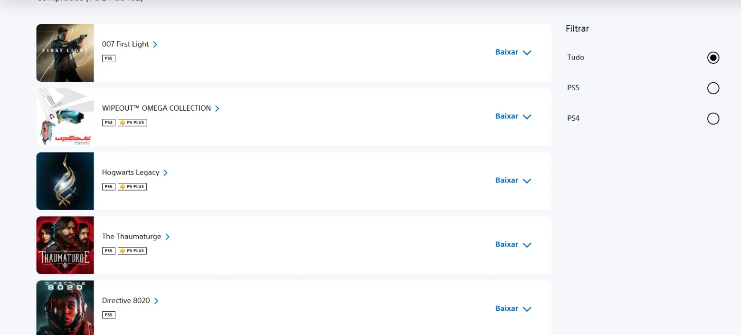Expand Baixar dropdown for 007 First Light
This screenshot has width=741, height=335.
tap(513, 52)
